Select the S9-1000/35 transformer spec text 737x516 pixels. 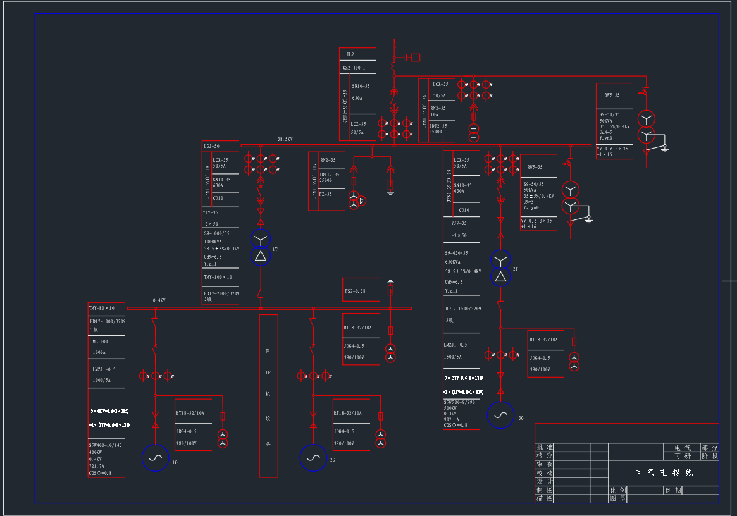tap(216, 233)
